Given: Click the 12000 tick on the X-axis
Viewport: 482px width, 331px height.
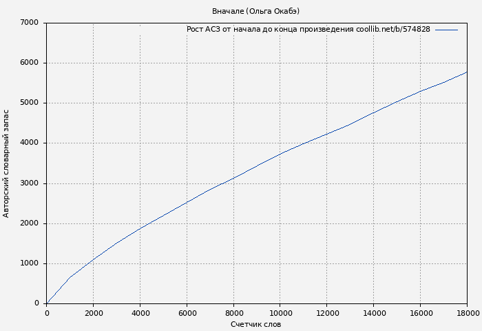Looking at the screenshot, I should click(327, 312).
